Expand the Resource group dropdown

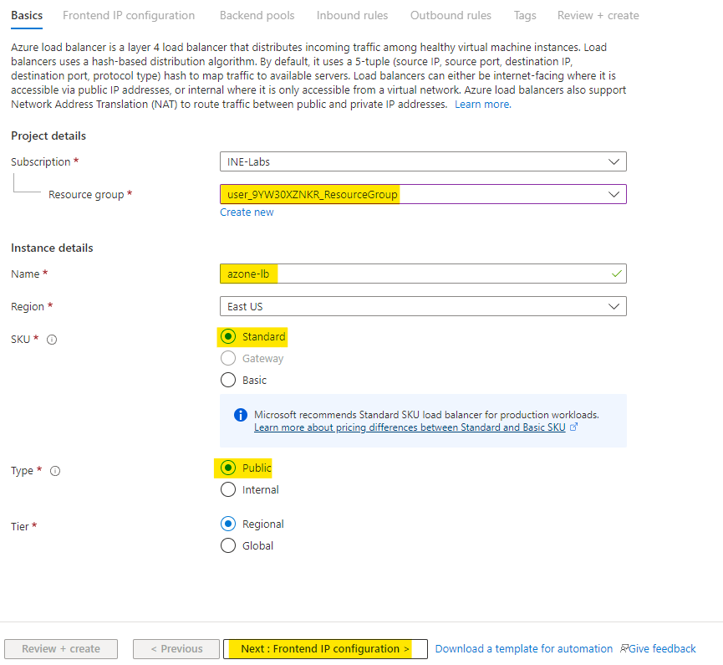[x=422, y=194]
